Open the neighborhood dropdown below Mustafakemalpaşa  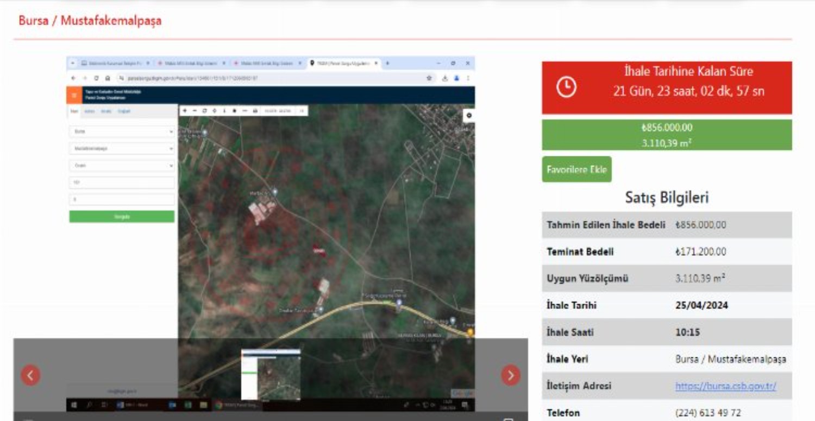[122, 165]
